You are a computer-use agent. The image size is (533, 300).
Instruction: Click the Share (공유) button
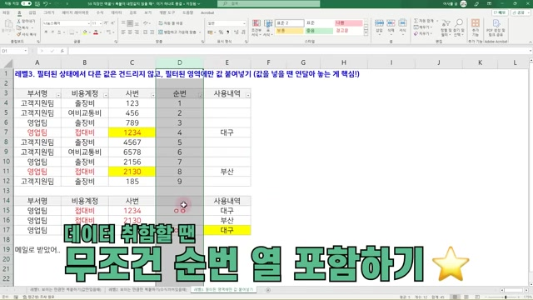520,12
